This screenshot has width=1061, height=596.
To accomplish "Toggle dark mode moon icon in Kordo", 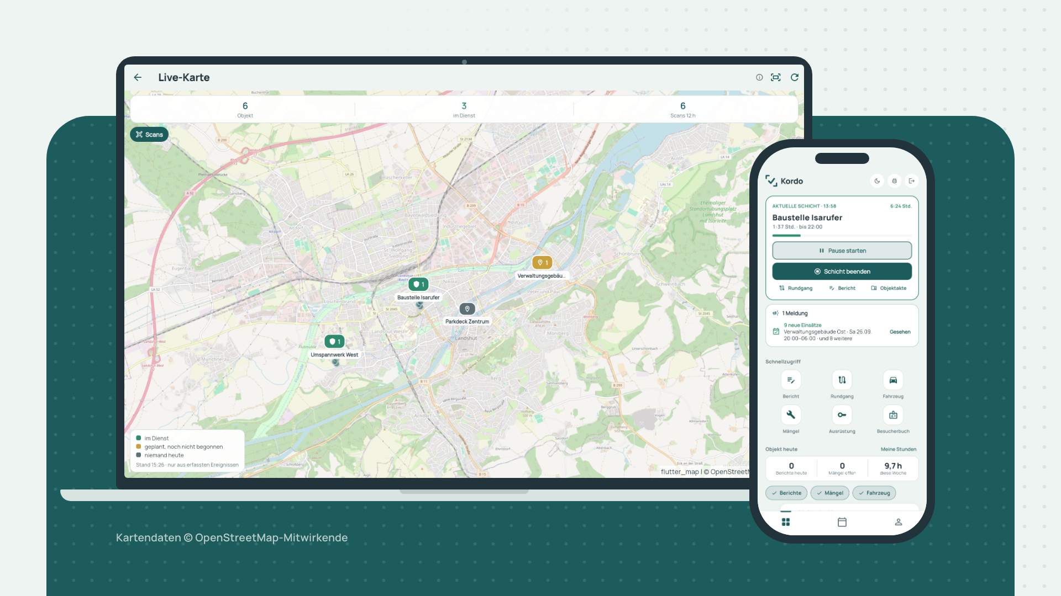I will point(877,181).
